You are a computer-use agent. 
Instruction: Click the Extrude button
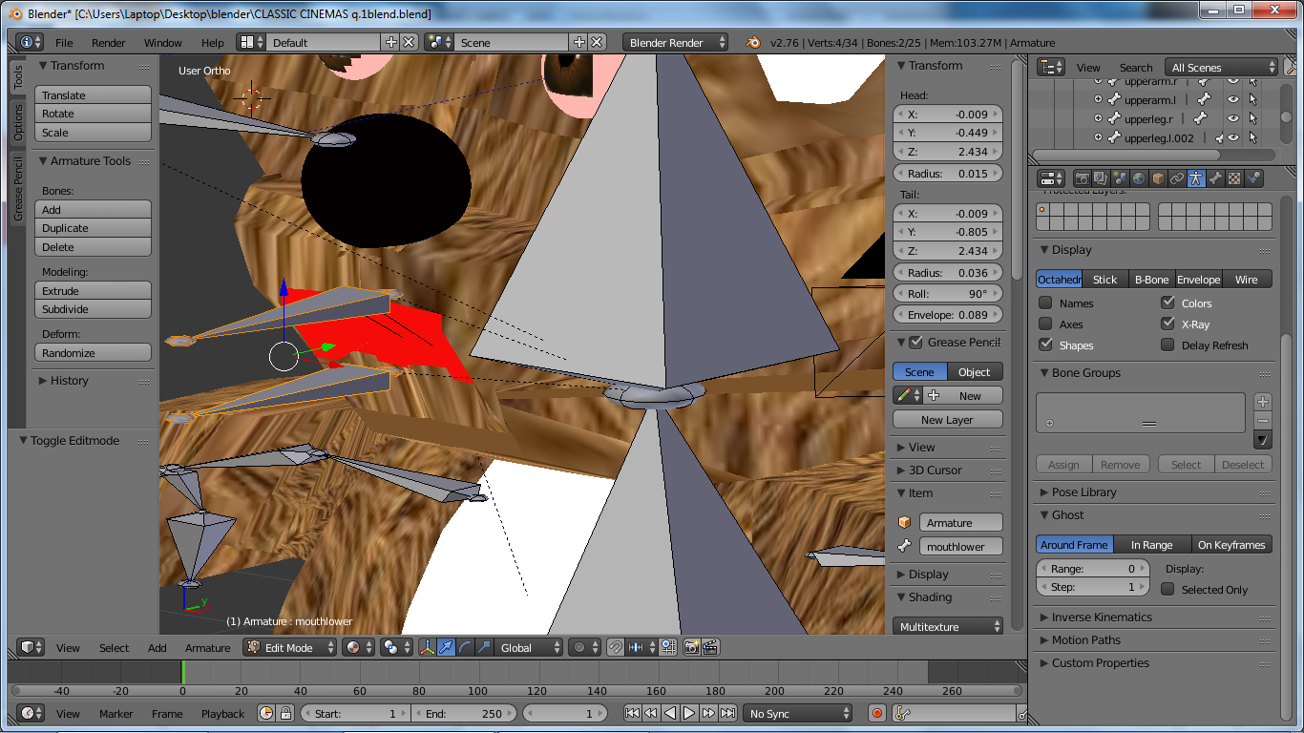(x=94, y=291)
